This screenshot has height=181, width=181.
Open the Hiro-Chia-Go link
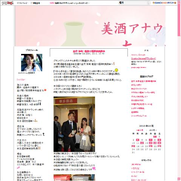pos(138,172)
